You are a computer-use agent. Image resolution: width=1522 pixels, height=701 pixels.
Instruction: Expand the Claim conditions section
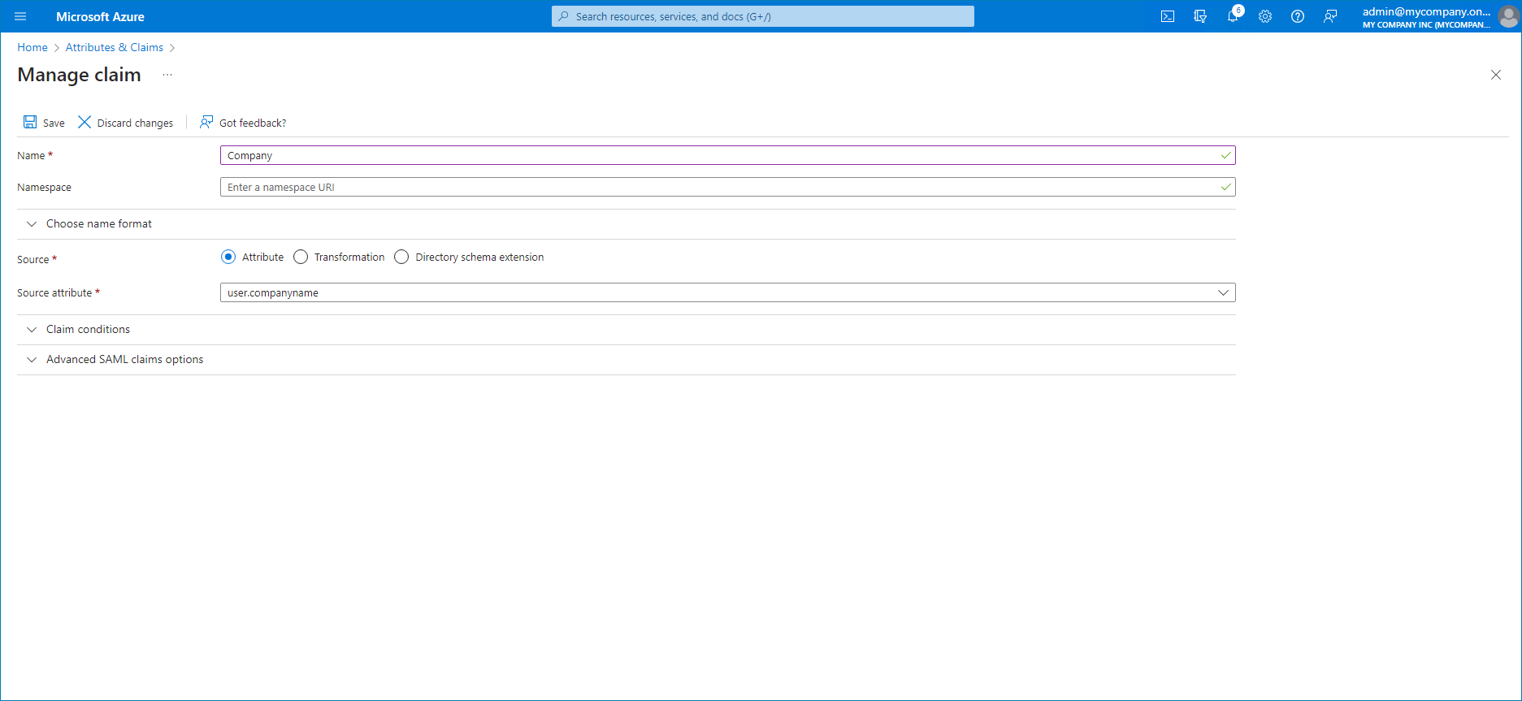pos(626,330)
